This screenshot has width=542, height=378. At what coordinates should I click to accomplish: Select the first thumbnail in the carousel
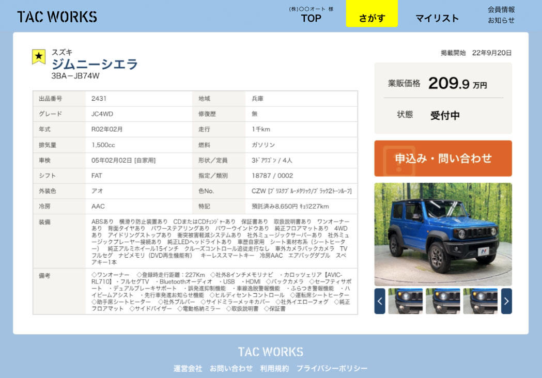(x=406, y=301)
